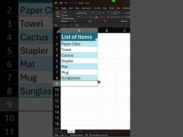Open the Clipboard pane dialog launcher

click(x=75, y=21)
